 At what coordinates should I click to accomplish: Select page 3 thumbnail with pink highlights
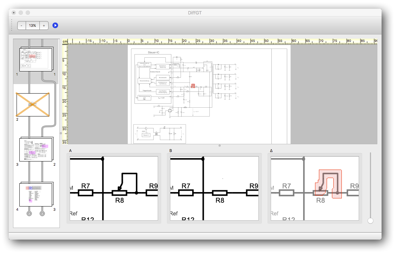point(36,149)
